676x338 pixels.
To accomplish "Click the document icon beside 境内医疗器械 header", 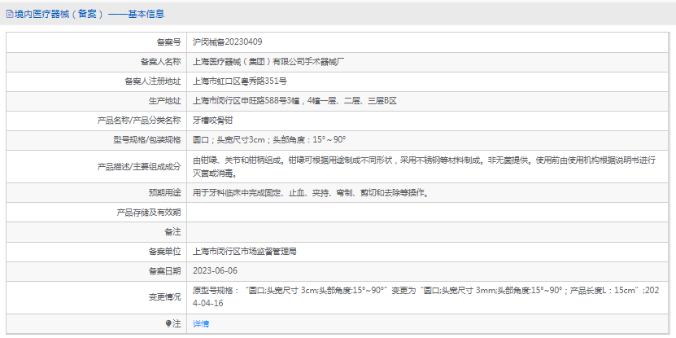I will pyautogui.click(x=10, y=14).
